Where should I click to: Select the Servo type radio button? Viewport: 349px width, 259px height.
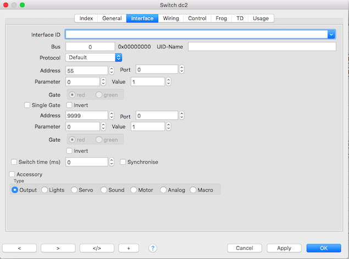point(75,190)
